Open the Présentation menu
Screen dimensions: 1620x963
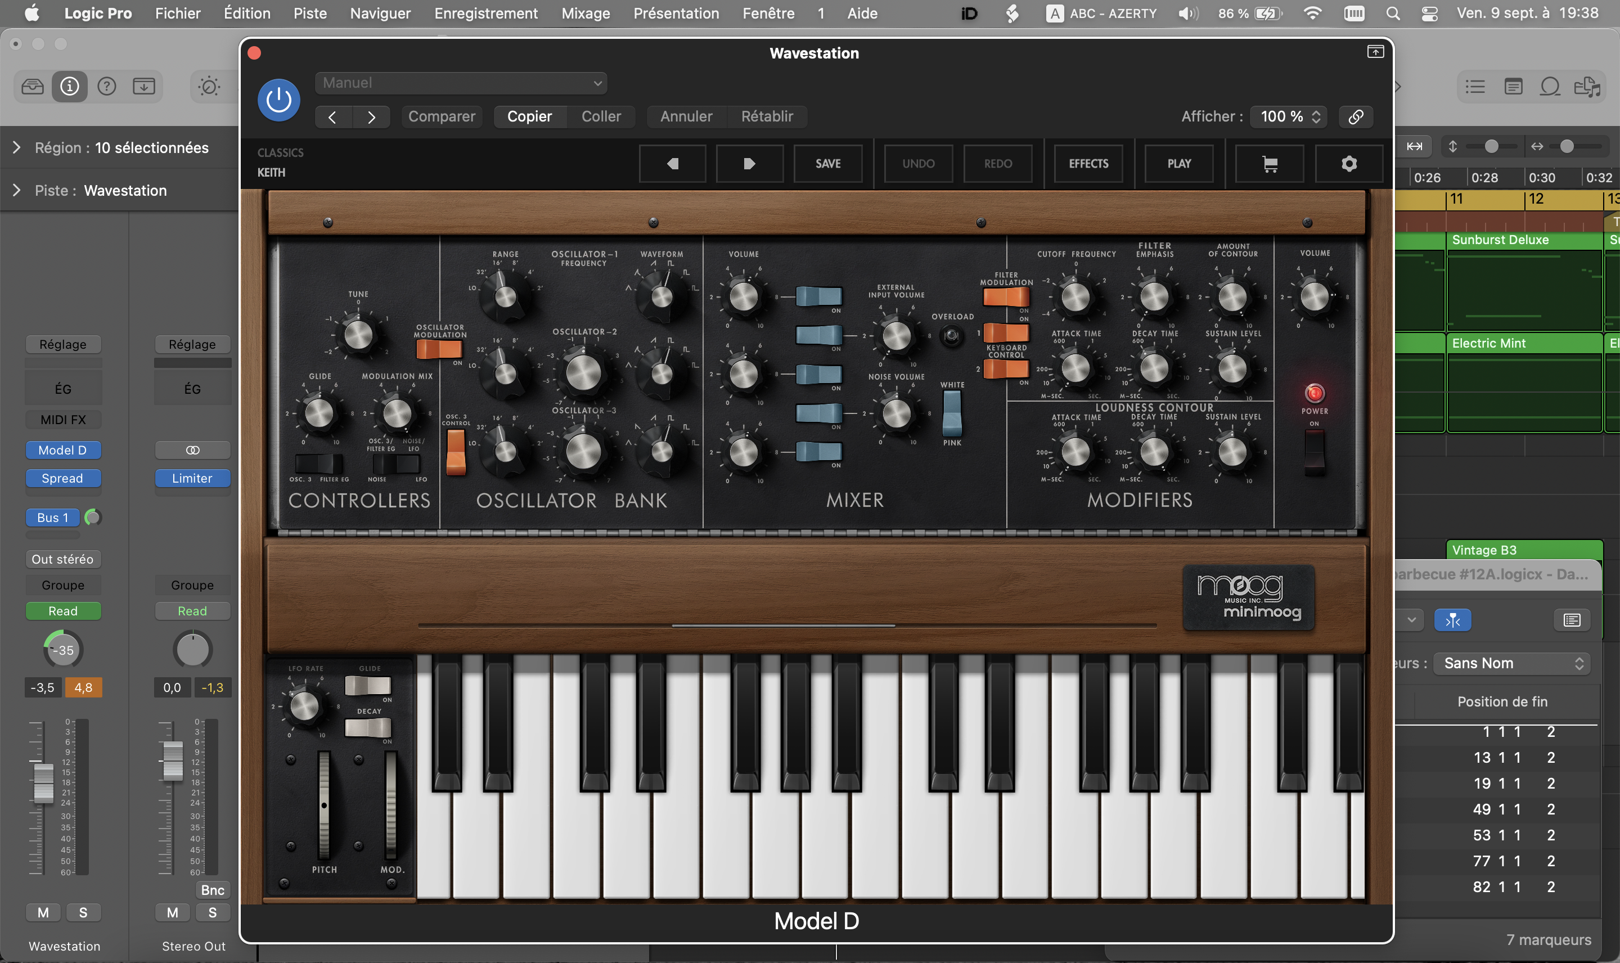(676, 13)
